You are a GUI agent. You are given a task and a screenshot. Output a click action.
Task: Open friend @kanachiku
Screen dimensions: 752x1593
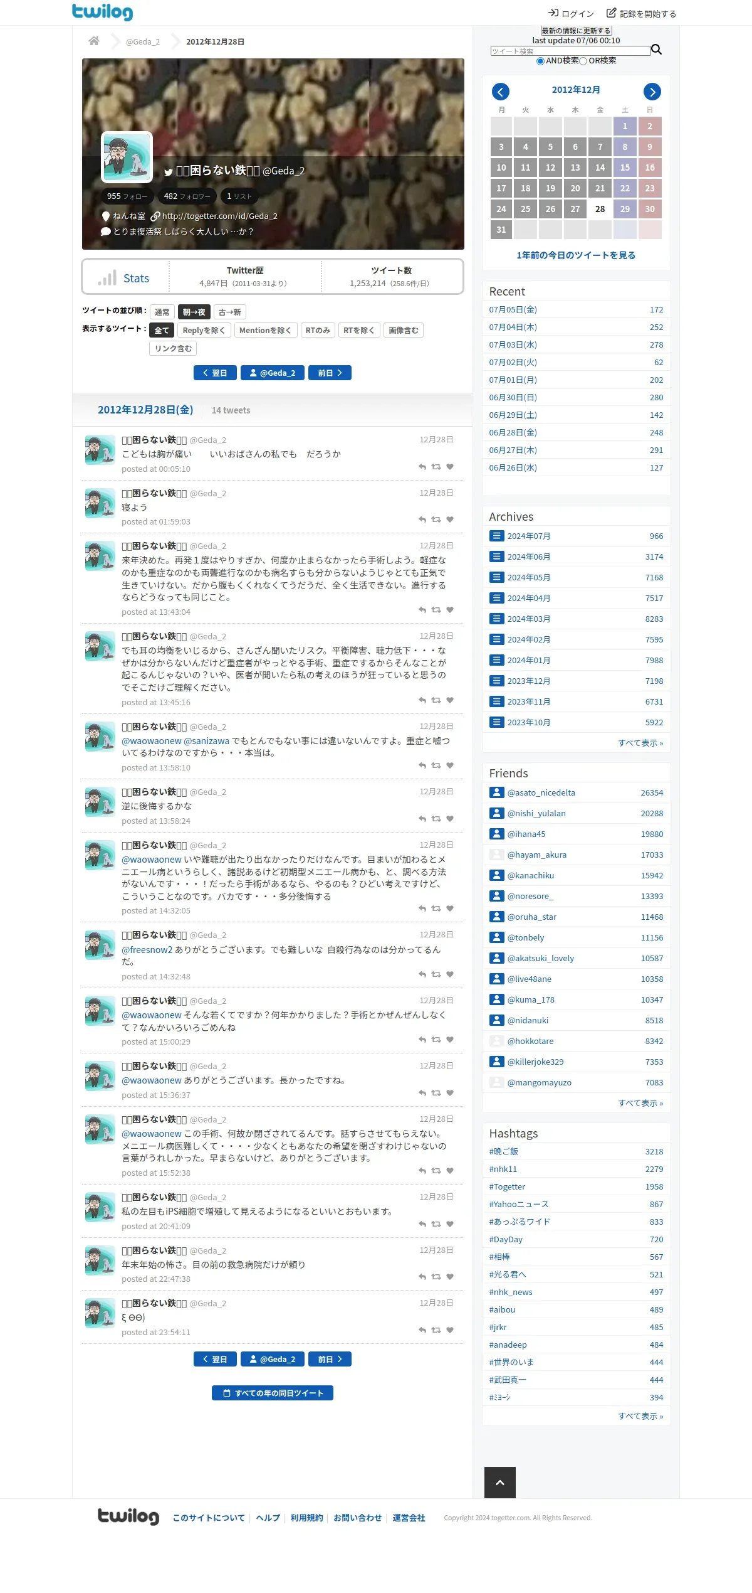pyautogui.click(x=531, y=875)
